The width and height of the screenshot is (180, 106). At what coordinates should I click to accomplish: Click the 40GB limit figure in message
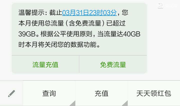(x=132, y=34)
